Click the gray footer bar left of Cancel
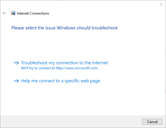 click(x=71, y=122)
